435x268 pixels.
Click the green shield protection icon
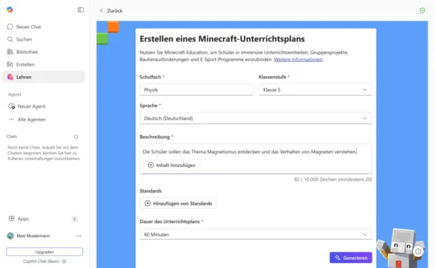point(422,11)
